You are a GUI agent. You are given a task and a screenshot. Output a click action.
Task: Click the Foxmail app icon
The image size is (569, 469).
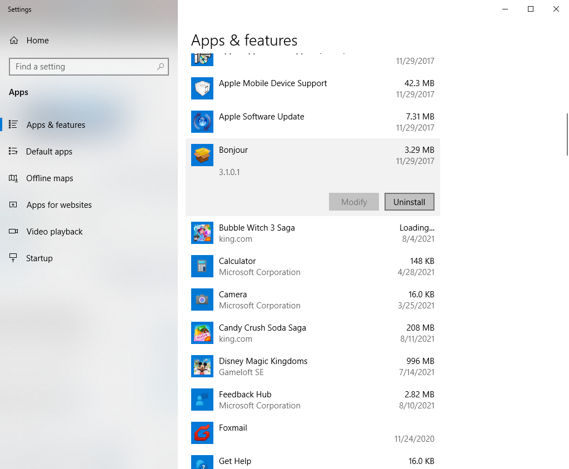(x=202, y=433)
